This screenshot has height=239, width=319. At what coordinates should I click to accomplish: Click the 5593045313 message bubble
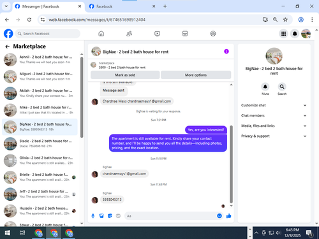point(112,199)
